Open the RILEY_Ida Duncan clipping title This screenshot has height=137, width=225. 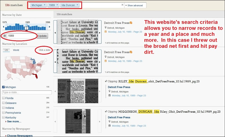coord(159,81)
